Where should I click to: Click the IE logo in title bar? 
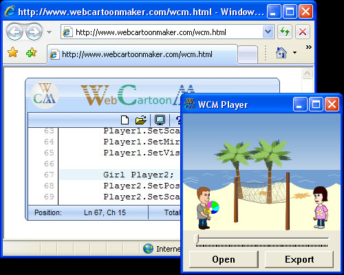[10, 11]
